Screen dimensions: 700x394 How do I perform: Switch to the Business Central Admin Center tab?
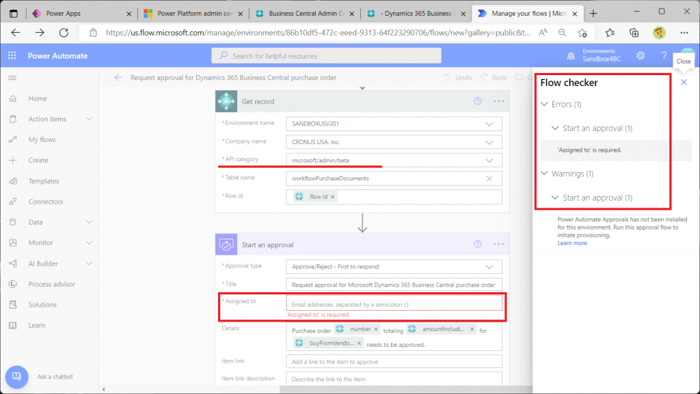[304, 14]
